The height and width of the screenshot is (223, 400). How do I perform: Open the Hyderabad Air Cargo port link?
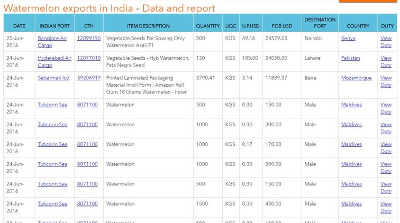point(54,61)
